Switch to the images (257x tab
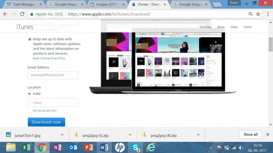Viewport: 273px width, 153px height. point(107,5)
